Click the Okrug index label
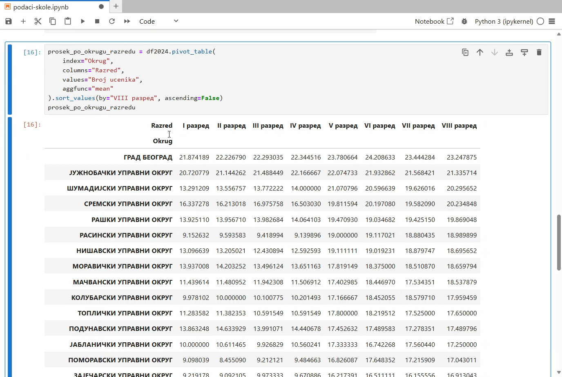This screenshot has height=377, width=562. click(163, 141)
